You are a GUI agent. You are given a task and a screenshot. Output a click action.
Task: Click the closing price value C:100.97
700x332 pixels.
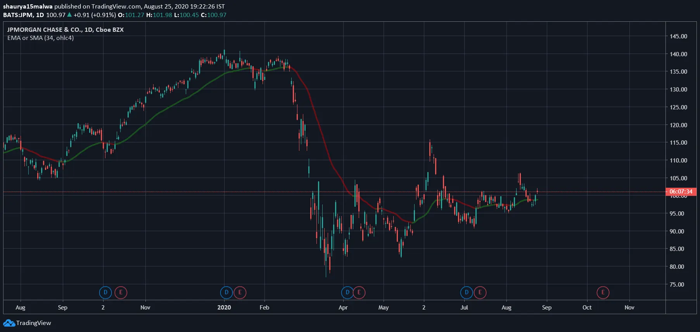(x=214, y=15)
